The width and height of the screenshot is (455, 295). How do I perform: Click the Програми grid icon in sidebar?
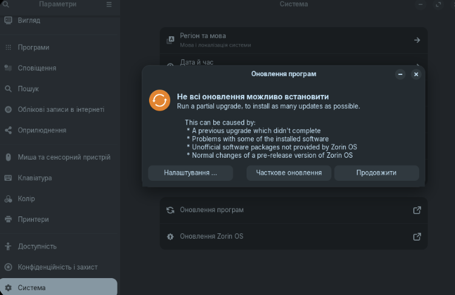tap(8, 47)
